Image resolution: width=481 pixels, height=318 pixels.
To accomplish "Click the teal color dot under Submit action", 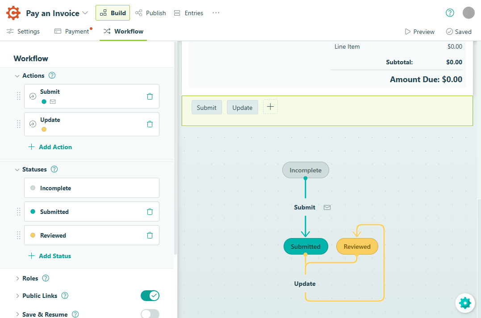I will (44, 101).
